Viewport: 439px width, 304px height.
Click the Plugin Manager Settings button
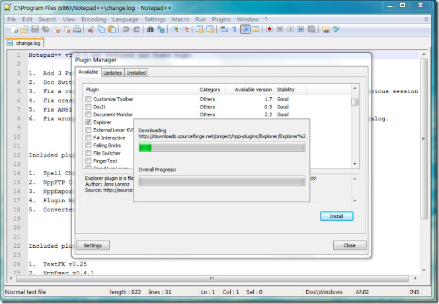click(93, 245)
